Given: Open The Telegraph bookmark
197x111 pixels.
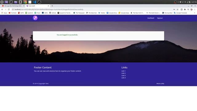Looking at the screenshot, I should (x=79, y=13).
